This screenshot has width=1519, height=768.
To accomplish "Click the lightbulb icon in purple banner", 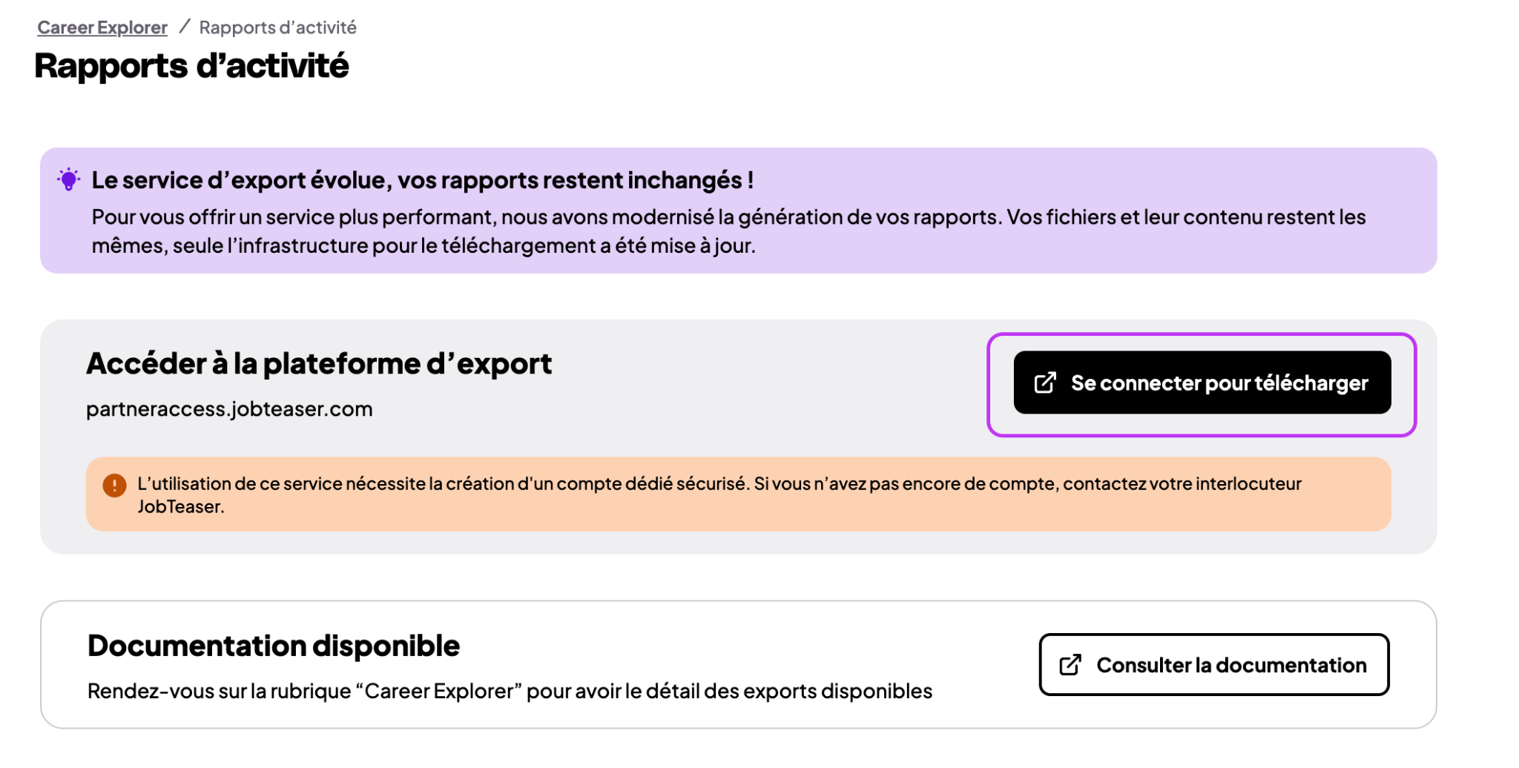I will point(68,179).
